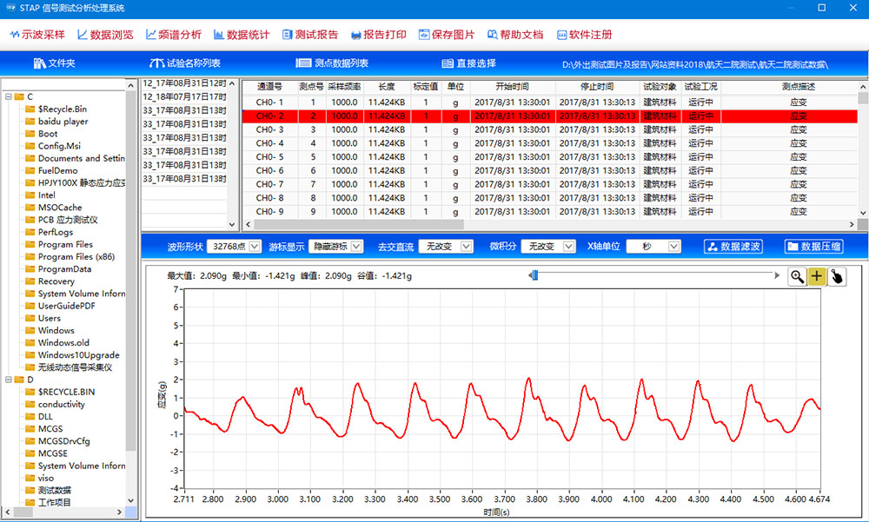
Task: Select the magnifier zoom tool on chart
Action: pyautogui.click(x=797, y=276)
